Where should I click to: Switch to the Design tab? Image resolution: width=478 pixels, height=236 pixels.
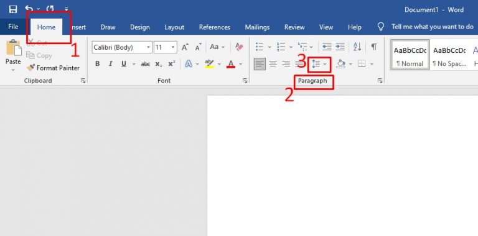(x=139, y=27)
